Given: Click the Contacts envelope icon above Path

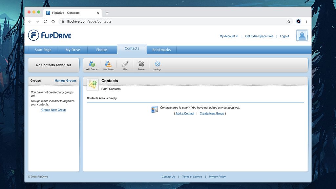Looking at the screenshot, I should coord(93,84).
